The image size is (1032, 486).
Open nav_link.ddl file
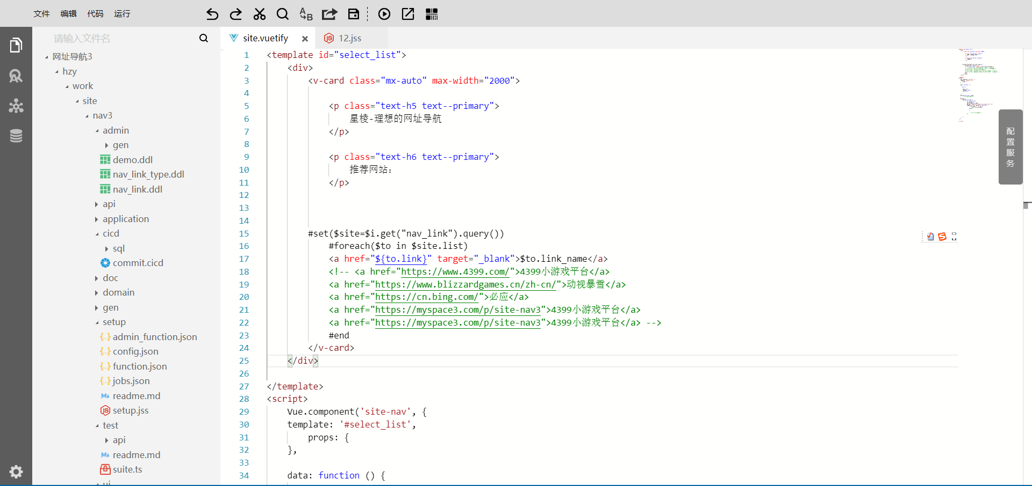tap(138, 189)
